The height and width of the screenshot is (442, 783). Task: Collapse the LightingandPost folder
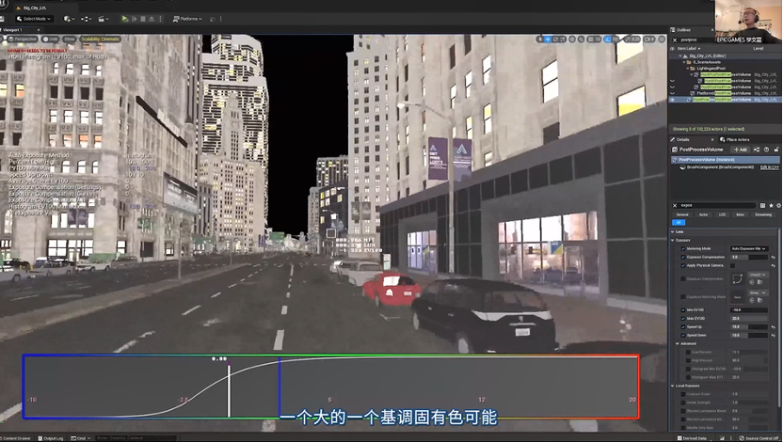point(688,69)
